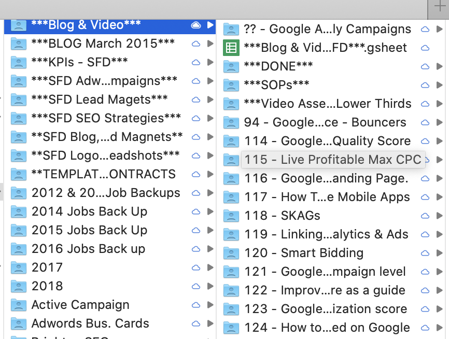Select ***Video Asse...Lower Thirds name
The image size is (449, 339).
pos(328,104)
